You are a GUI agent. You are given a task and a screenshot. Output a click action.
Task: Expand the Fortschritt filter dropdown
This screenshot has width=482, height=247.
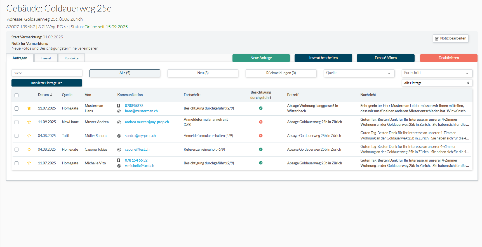[x=437, y=73]
